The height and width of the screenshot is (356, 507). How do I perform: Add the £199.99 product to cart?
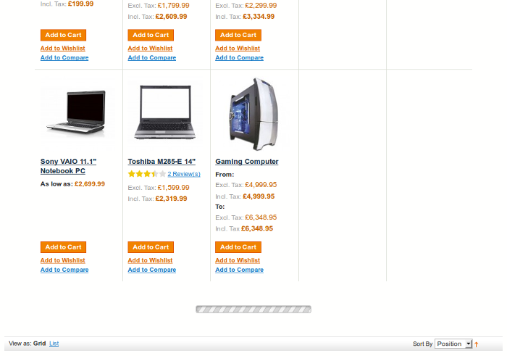click(64, 35)
